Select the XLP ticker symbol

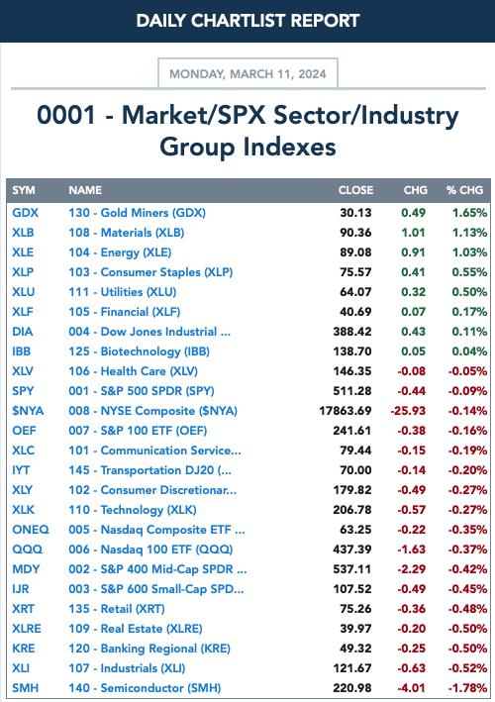[x=23, y=272]
